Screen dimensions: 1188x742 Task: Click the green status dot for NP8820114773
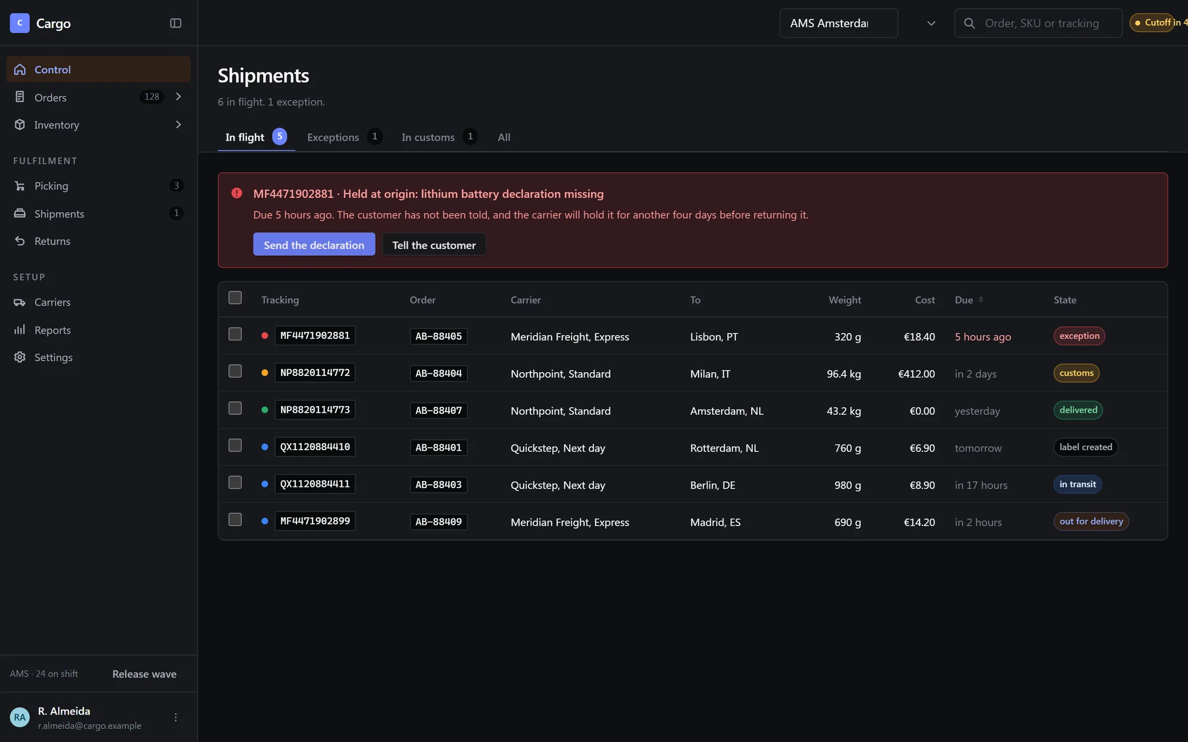[265, 409]
